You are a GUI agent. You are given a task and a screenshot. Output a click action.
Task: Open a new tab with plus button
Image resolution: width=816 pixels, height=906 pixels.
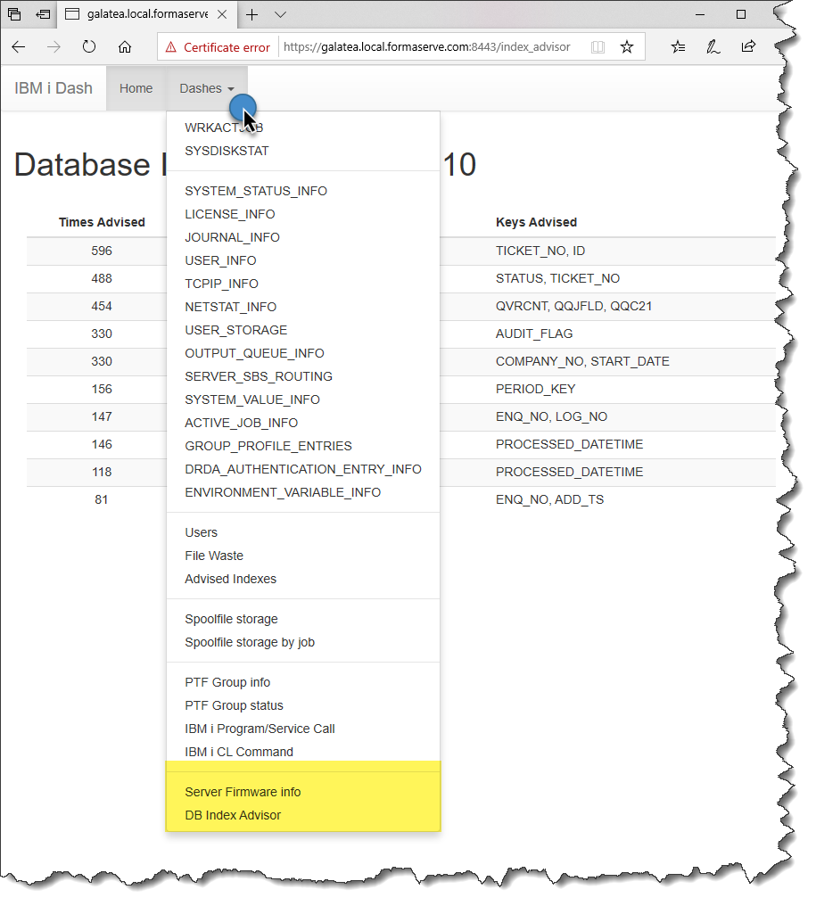click(252, 14)
